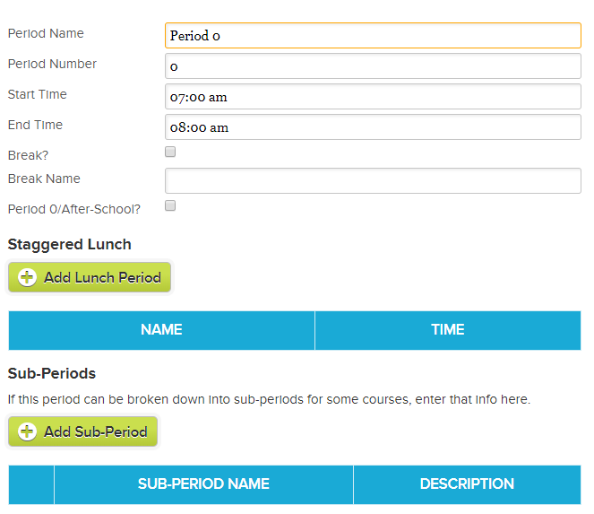The image size is (594, 514).
Task: Click the Break Name label
Action: tap(44, 179)
